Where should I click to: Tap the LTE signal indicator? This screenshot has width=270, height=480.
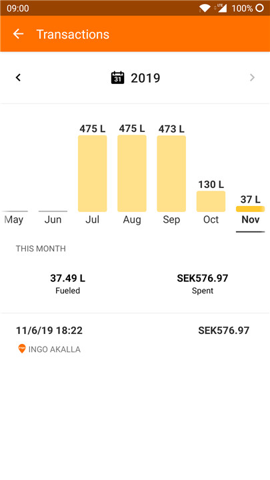[x=221, y=8]
